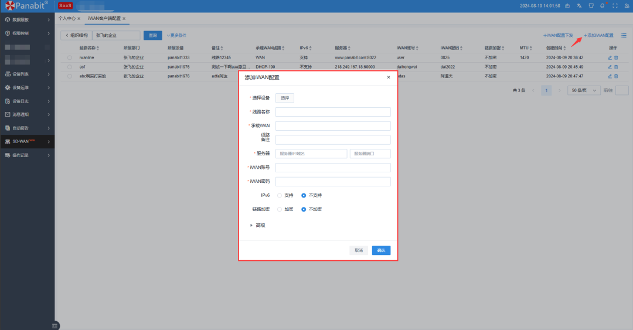Click the language translate icon
Screen dimensions: 633x330
point(579,6)
